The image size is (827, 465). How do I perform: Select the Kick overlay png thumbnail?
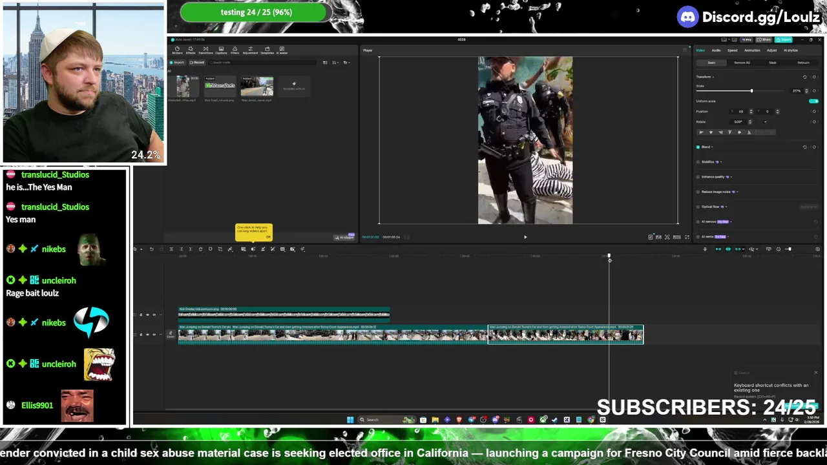[220, 87]
